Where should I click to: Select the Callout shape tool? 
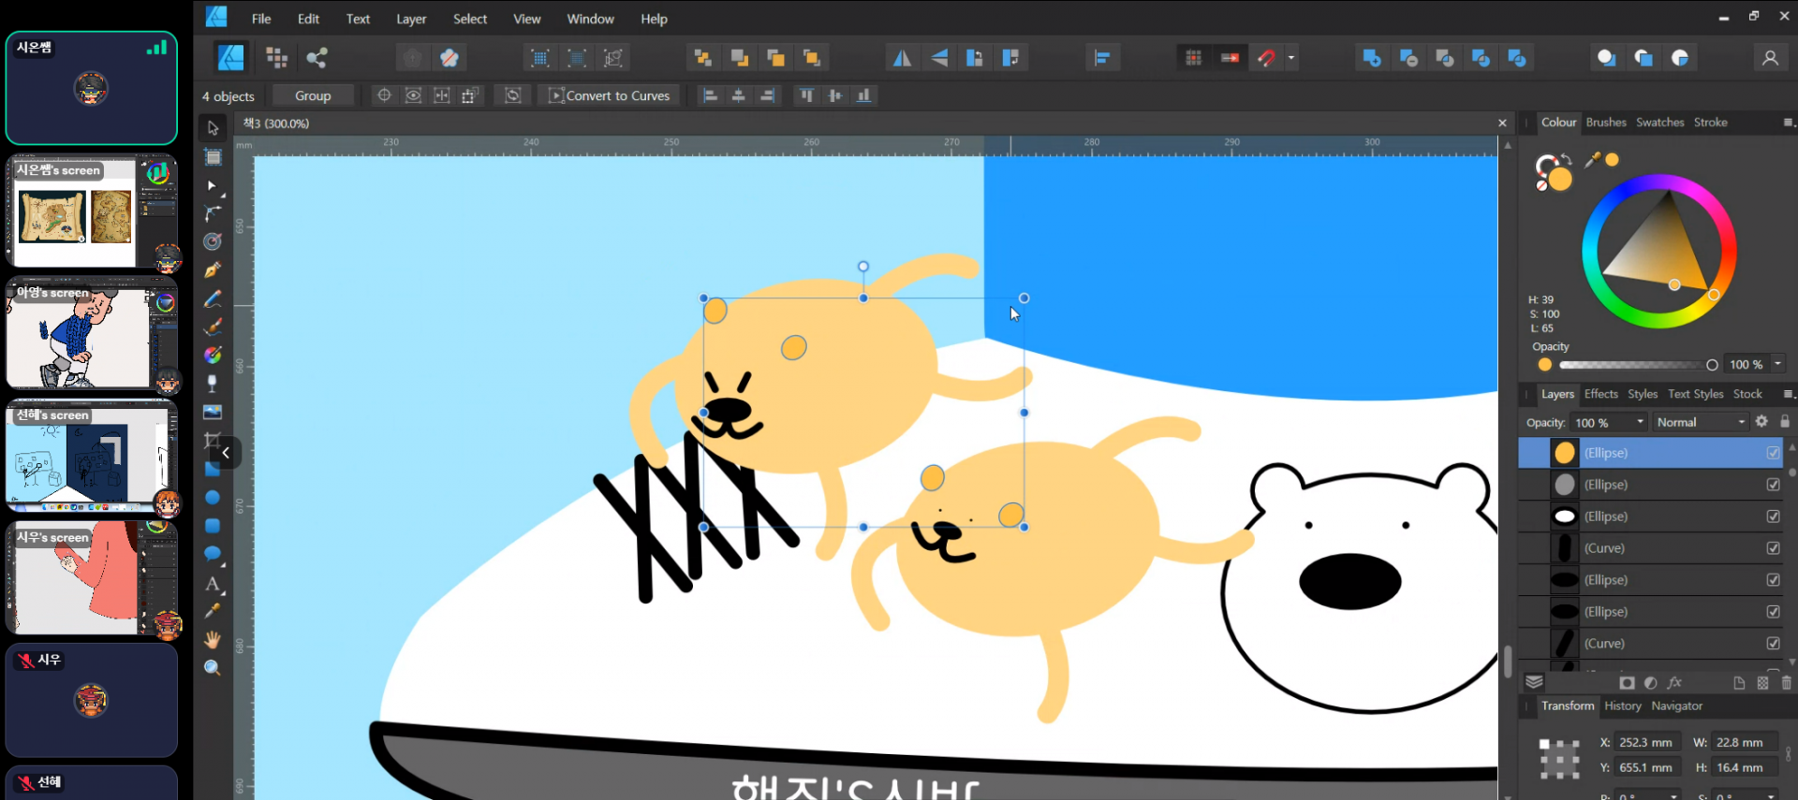pyautogui.click(x=213, y=554)
